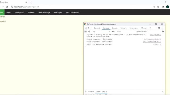
Task: Open the profile avatar M
Action: point(168,7)
